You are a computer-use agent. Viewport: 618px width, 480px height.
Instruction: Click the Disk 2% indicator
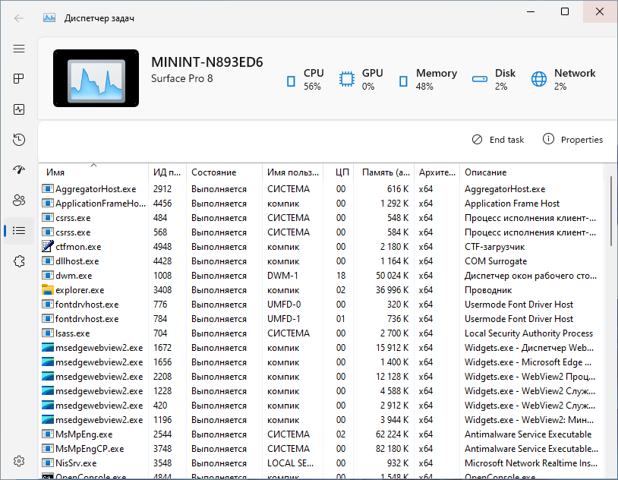pyautogui.click(x=493, y=79)
